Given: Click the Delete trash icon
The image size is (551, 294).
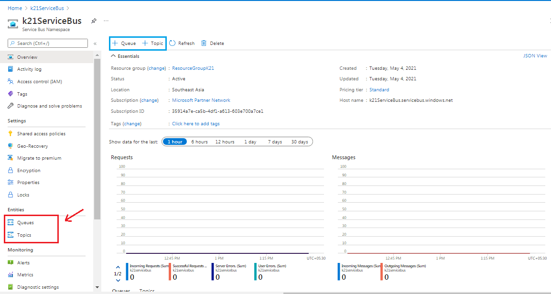Looking at the screenshot, I should click(204, 43).
